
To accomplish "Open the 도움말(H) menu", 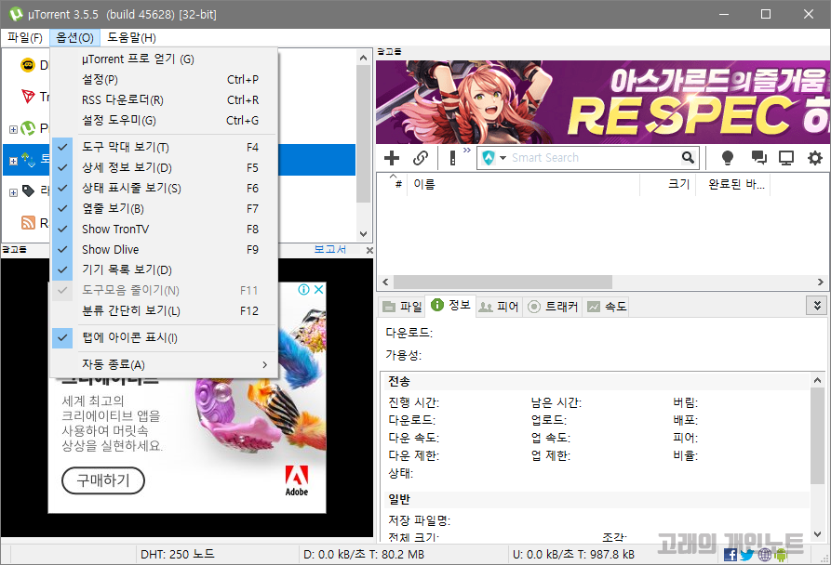I will [131, 37].
